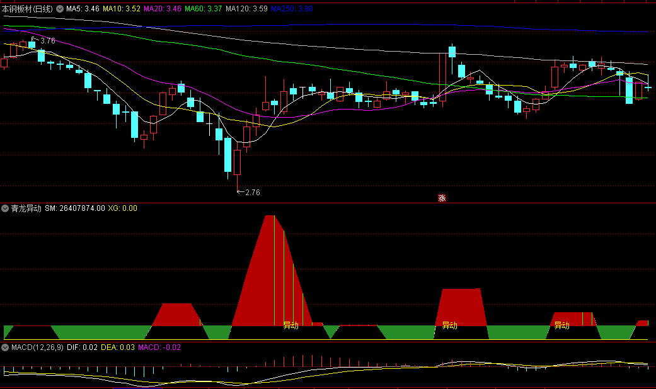Screen dimensions: 656x389
Task: Click the magenta MACD: -0.02 value
Action: coord(159,347)
